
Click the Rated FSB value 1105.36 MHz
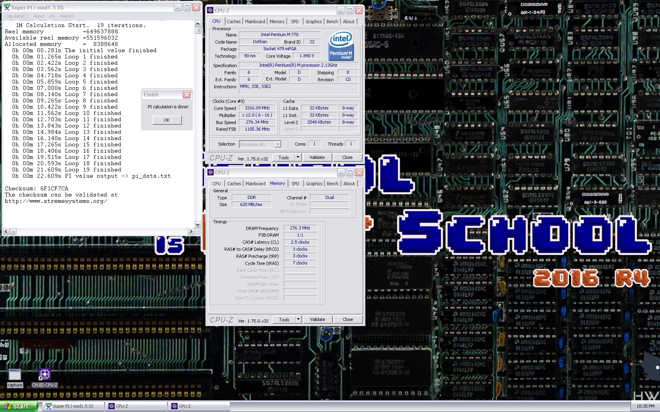tap(257, 129)
